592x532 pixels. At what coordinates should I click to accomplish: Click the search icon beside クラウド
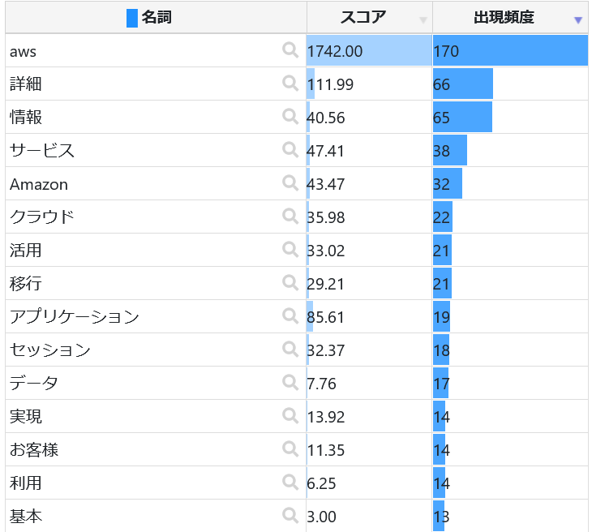coord(290,216)
